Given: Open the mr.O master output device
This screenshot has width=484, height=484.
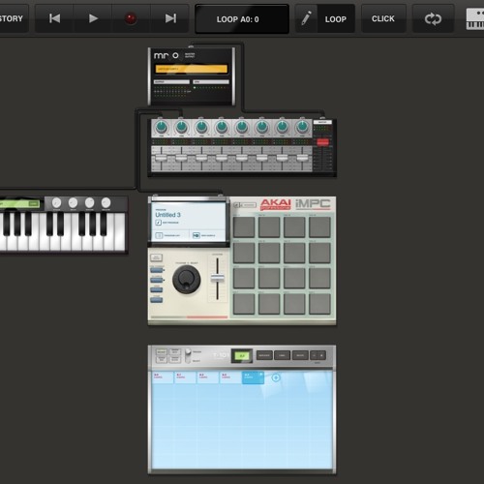Looking at the screenshot, I should pyautogui.click(x=192, y=76).
